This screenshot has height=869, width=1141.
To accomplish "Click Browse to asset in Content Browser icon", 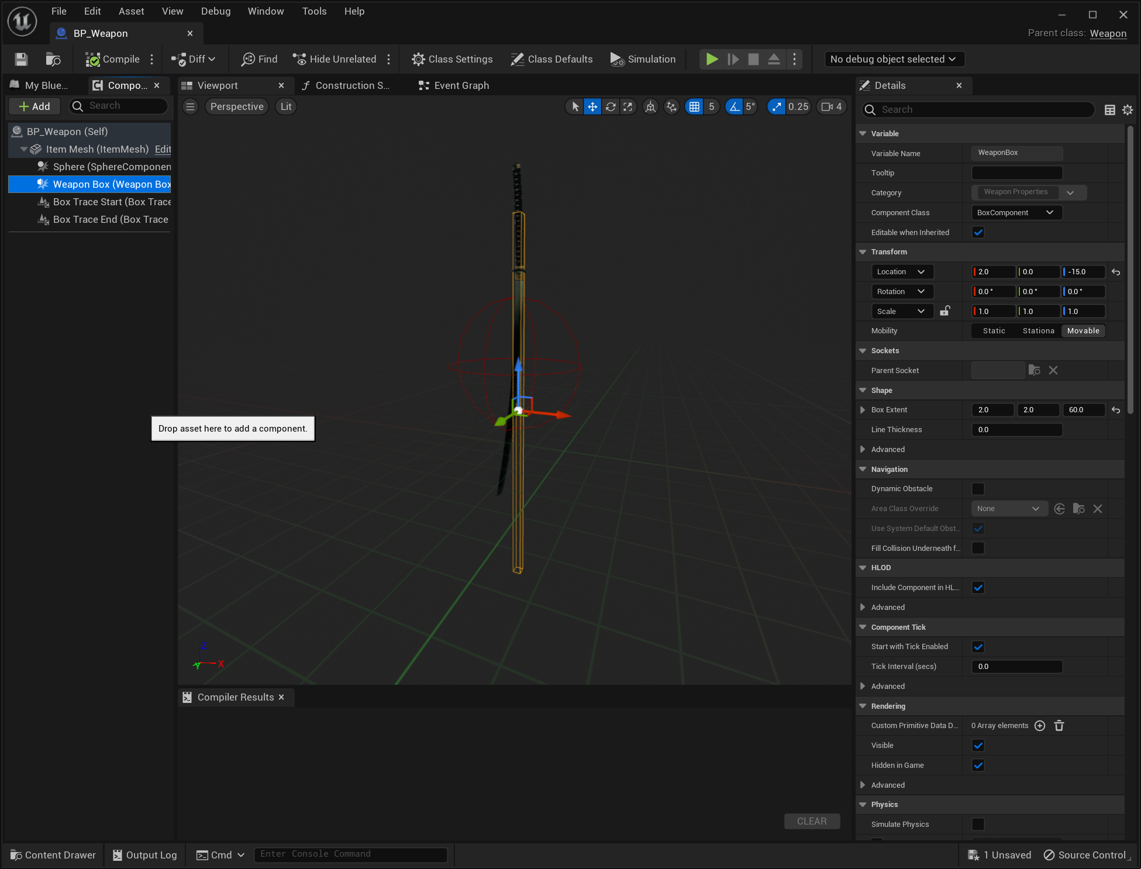I will (x=53, y=59).
